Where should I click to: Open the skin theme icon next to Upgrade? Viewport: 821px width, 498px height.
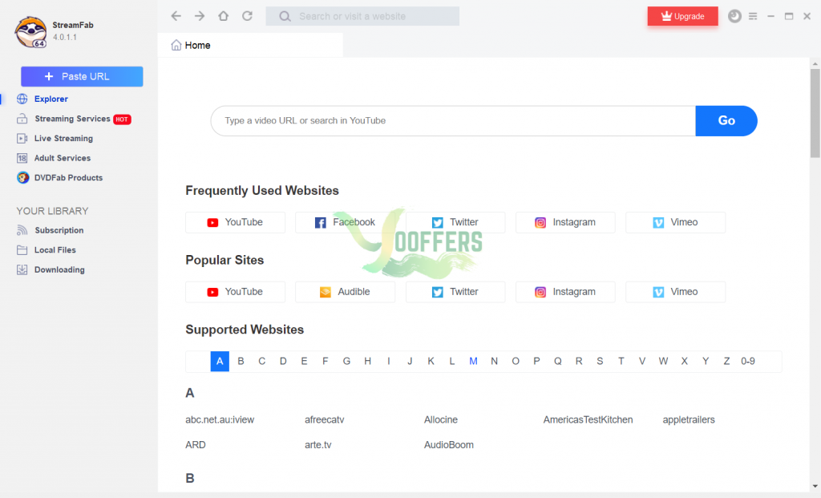(x=734, y=16)
